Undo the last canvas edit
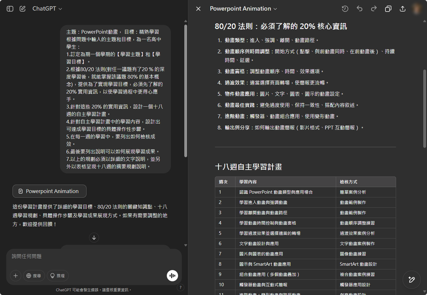This screenshot has width=427, height=295. [x=359, y=9]
